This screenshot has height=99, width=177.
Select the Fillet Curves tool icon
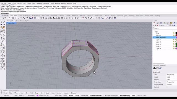pos(2,18)
